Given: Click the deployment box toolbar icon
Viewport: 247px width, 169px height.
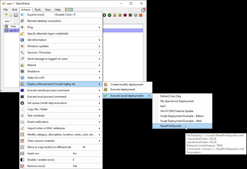Looking at the screenshot, I should pyautogui.click(x=115, y=15).
